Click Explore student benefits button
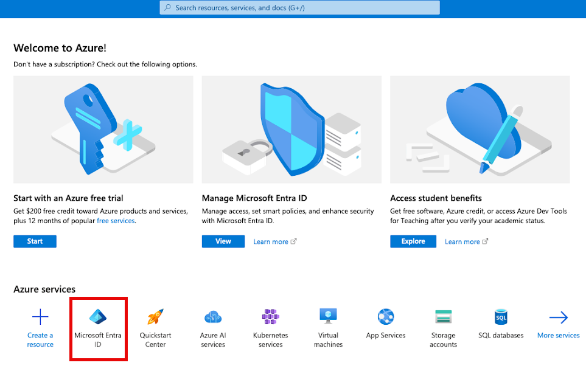The height and width of the screenshot is (371, 586). [x=413, y=241]
